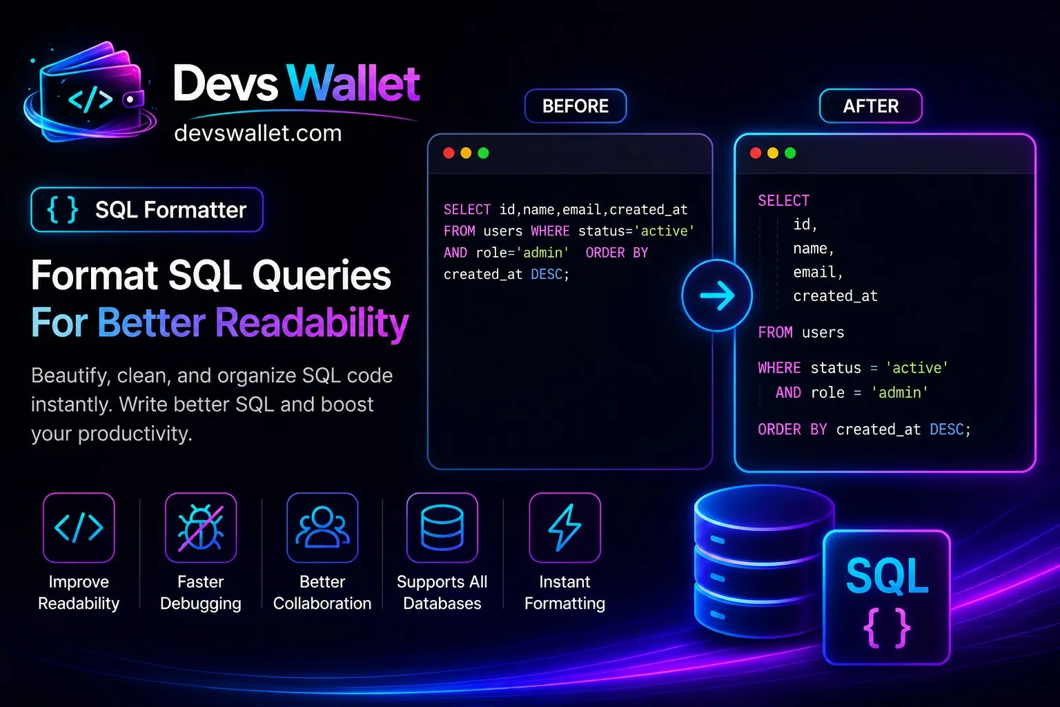The height and width of the screenshot is (707, 1060).
Task: Click 'Improve Readability' label
Action: (79, 592)
